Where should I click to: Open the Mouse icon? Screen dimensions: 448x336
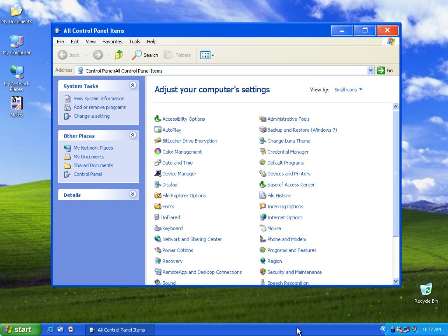point(263,228)
